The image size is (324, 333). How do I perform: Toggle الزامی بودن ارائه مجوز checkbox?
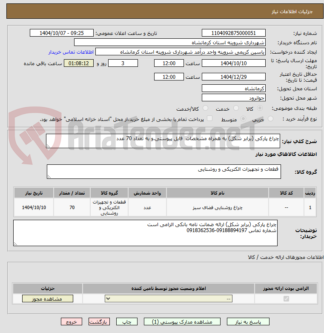(286, 299)
